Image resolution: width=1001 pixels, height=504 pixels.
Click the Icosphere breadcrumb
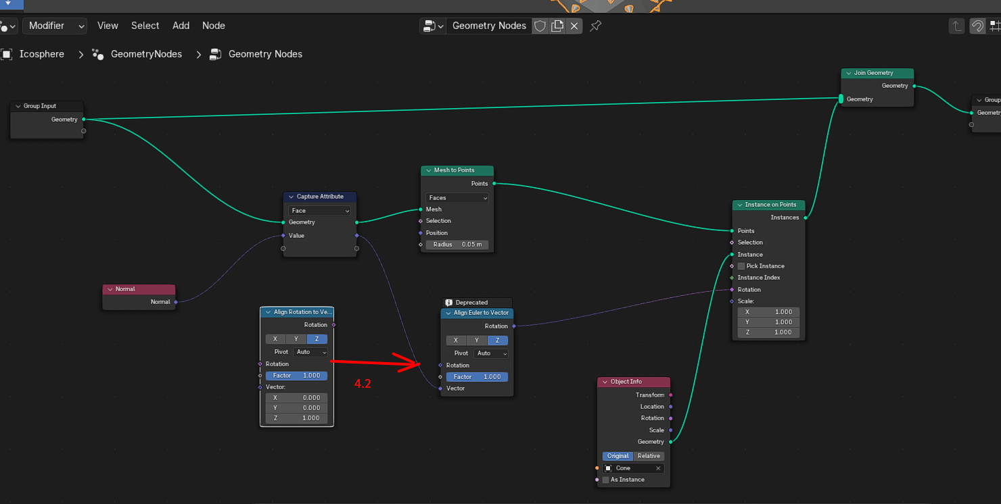(41, 54)
